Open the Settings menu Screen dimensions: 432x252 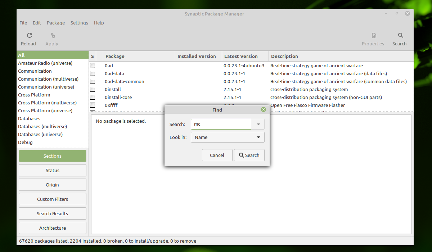tap(79, 23)
